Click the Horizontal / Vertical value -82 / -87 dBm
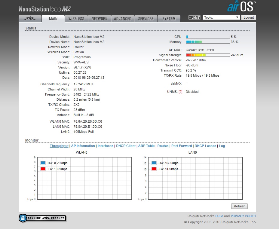The height and width of the screenshot is (229, 279). 195,60
